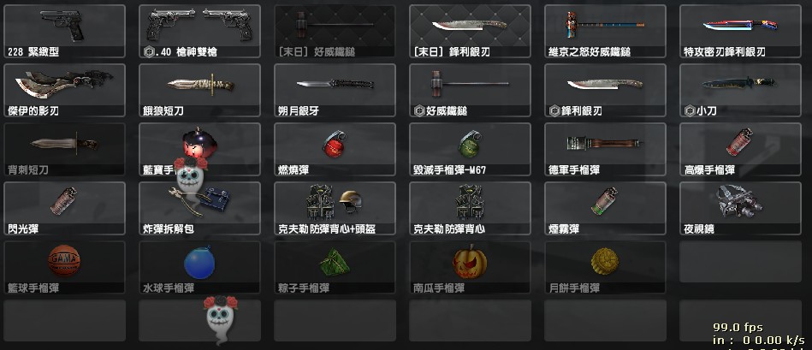Pick the 夜視鏡 night vision goggles
The image size is (812, 350).
pyautogui.click(x=740, y=208)
